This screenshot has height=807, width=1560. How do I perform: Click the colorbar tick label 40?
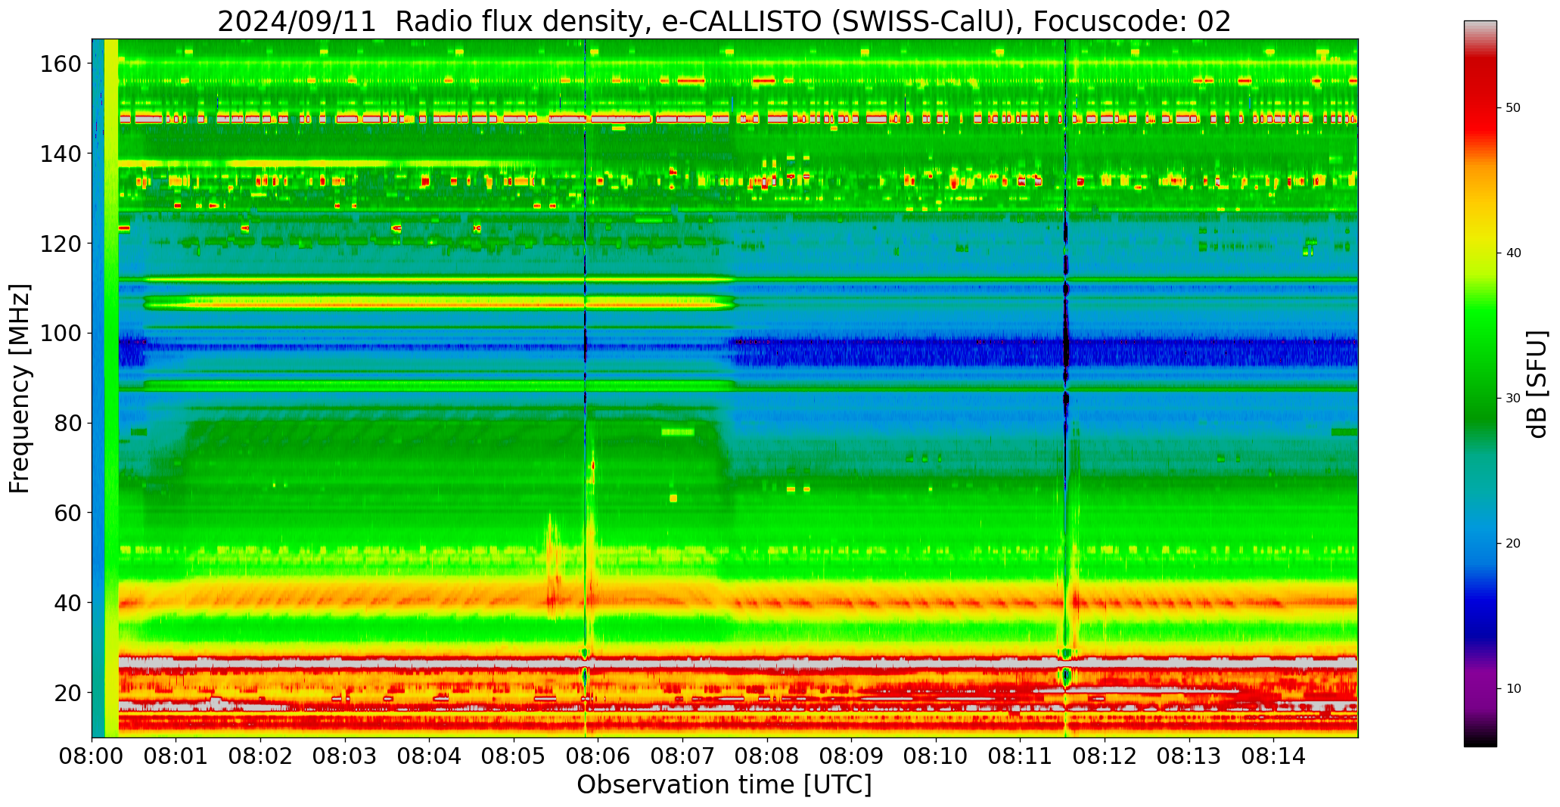click(1513, 253)
